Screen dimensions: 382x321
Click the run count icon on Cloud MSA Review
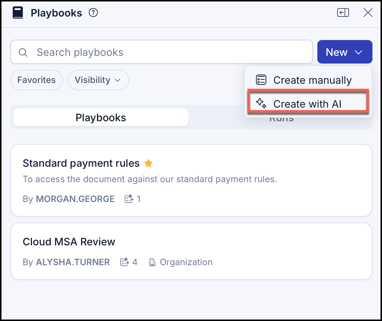pos(125,262)
